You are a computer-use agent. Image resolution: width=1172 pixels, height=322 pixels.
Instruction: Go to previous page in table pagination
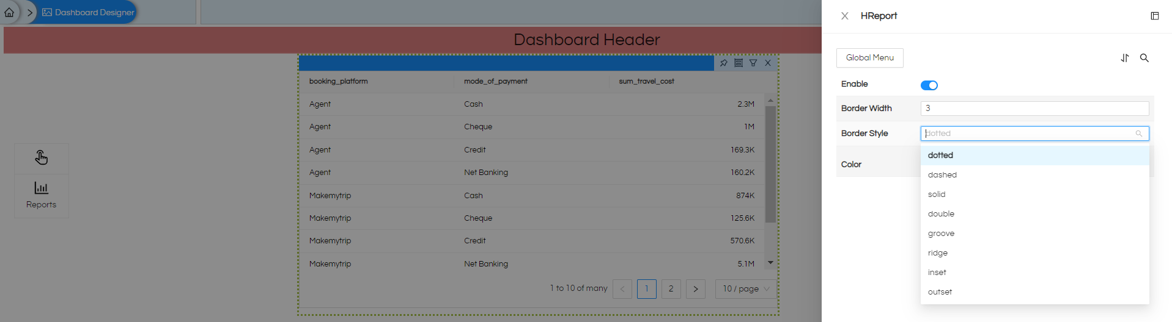622,289
